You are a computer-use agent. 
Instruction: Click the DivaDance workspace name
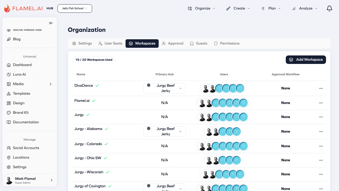pos(84,86)
